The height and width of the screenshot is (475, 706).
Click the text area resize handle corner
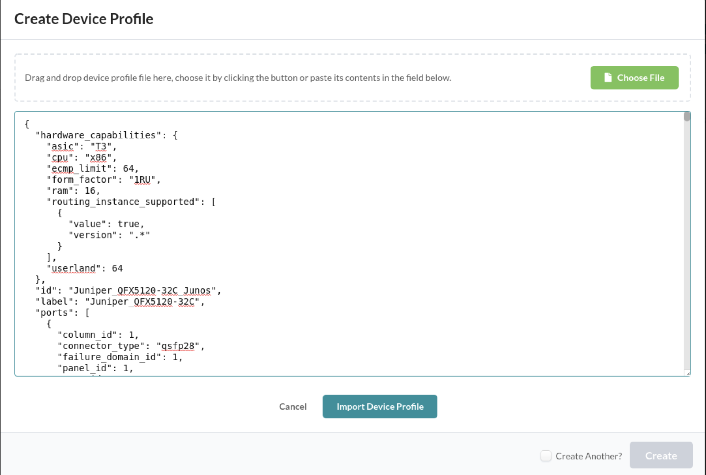pos(687,373)
